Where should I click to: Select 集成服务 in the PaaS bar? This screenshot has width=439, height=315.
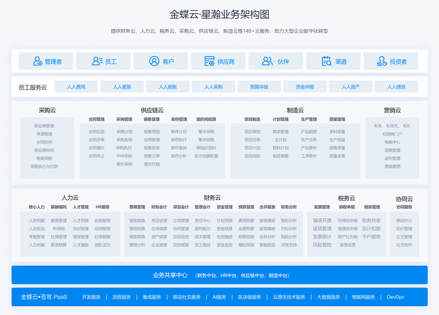coord(152,297)
